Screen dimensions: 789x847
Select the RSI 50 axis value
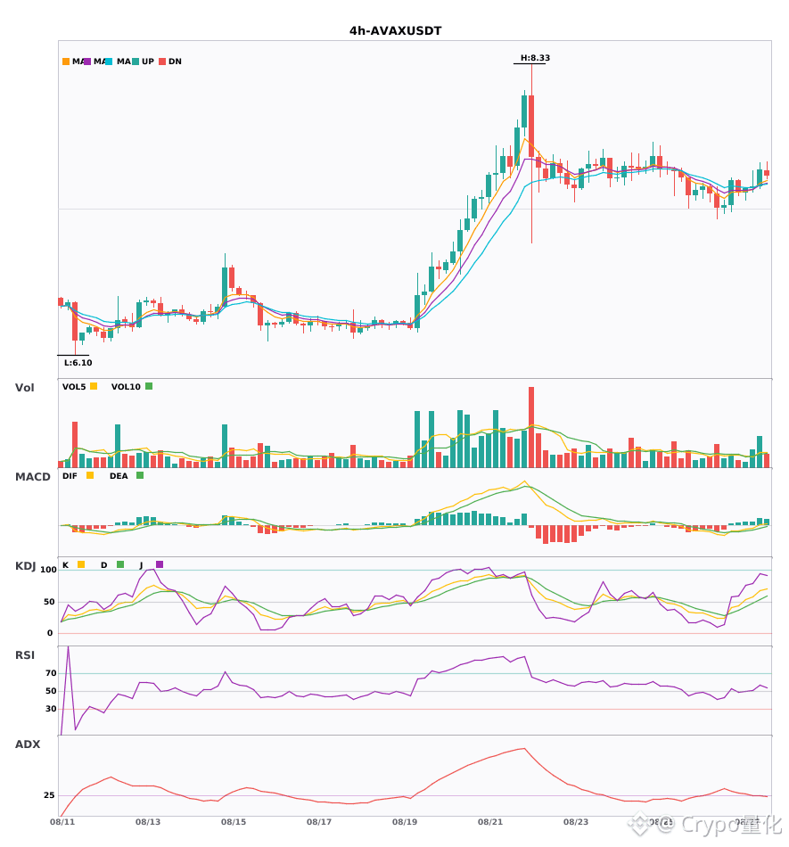(x=51, y=691)
